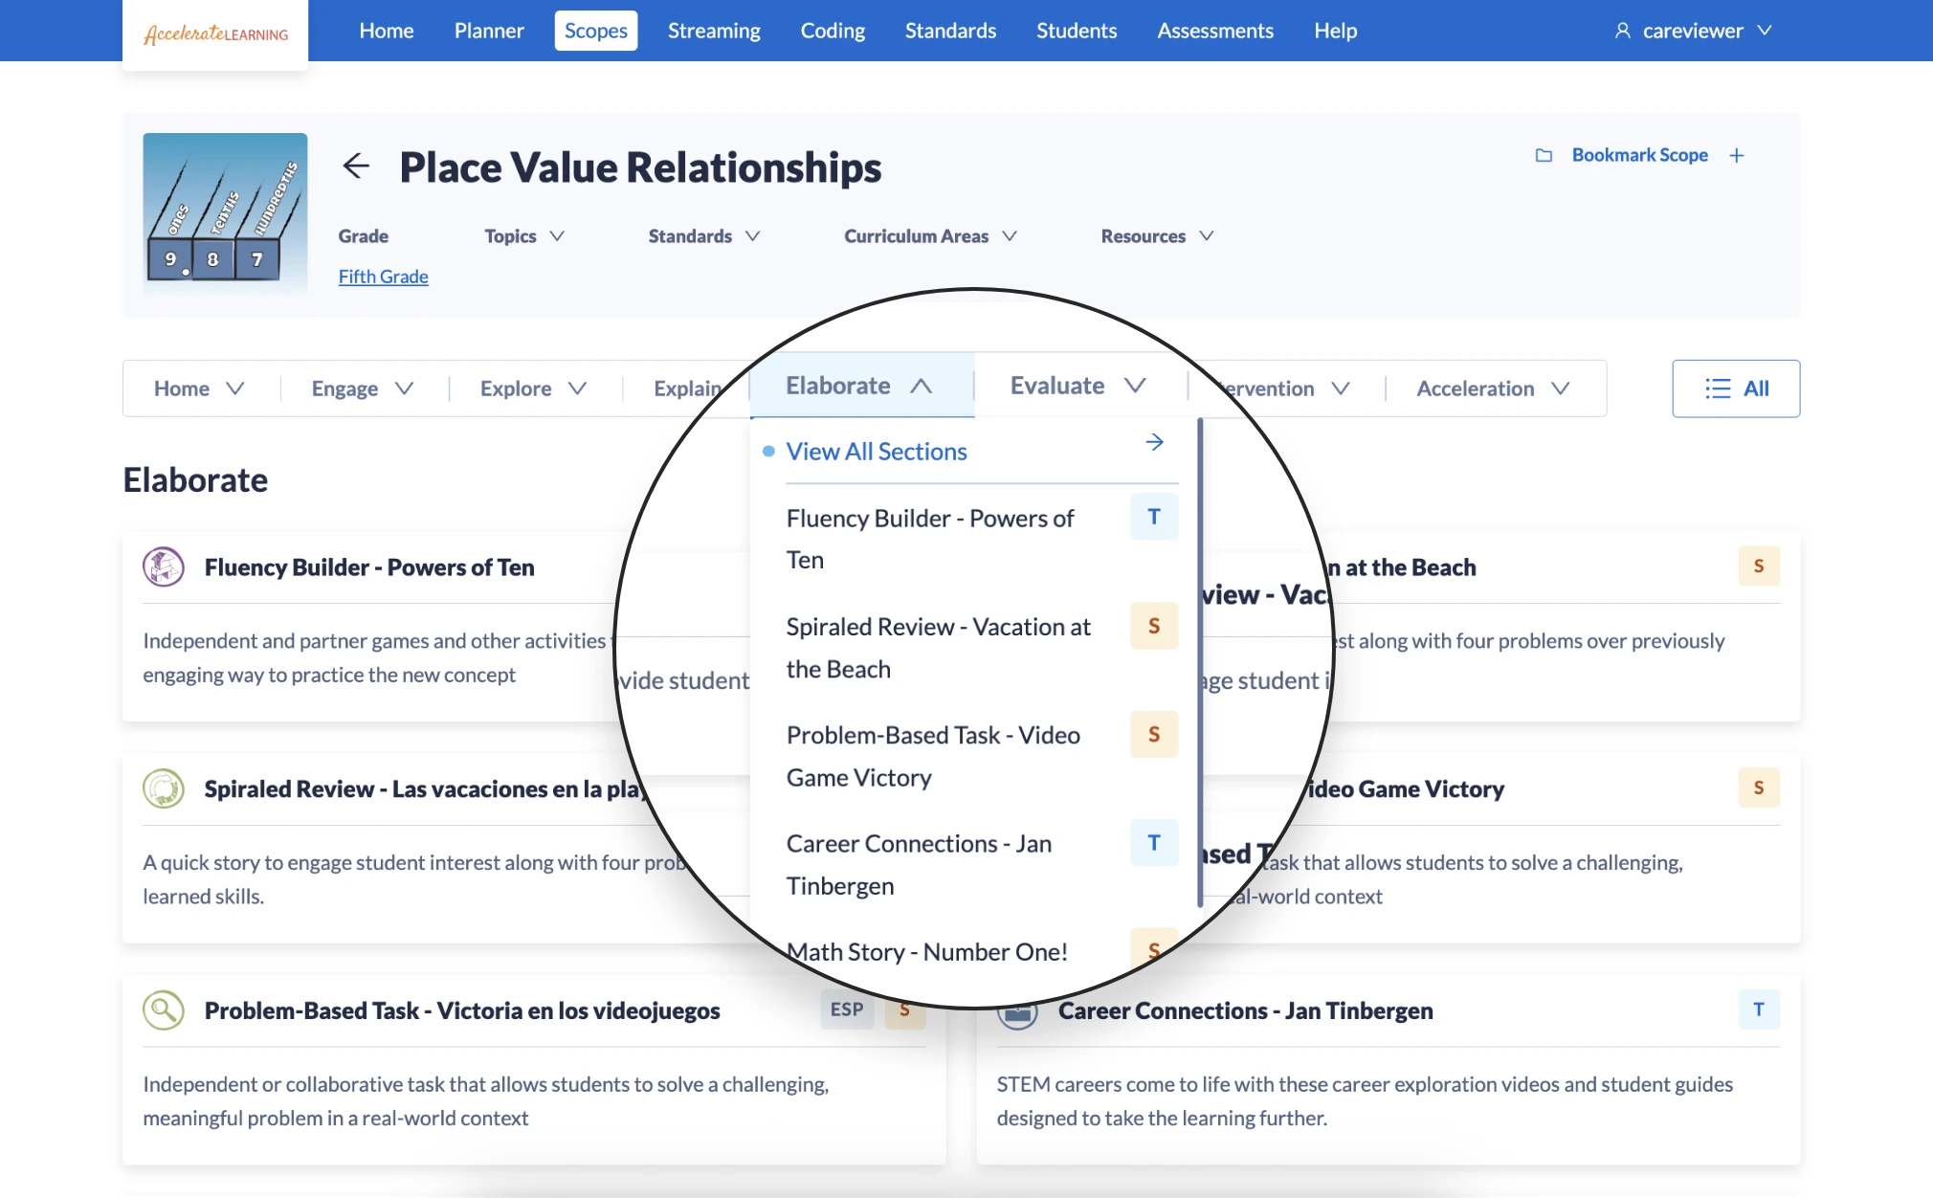The image size is (1933, 1198).
Task: Go to the Streaming menu item
Action: pyautogui.click(x=714, y=31)
